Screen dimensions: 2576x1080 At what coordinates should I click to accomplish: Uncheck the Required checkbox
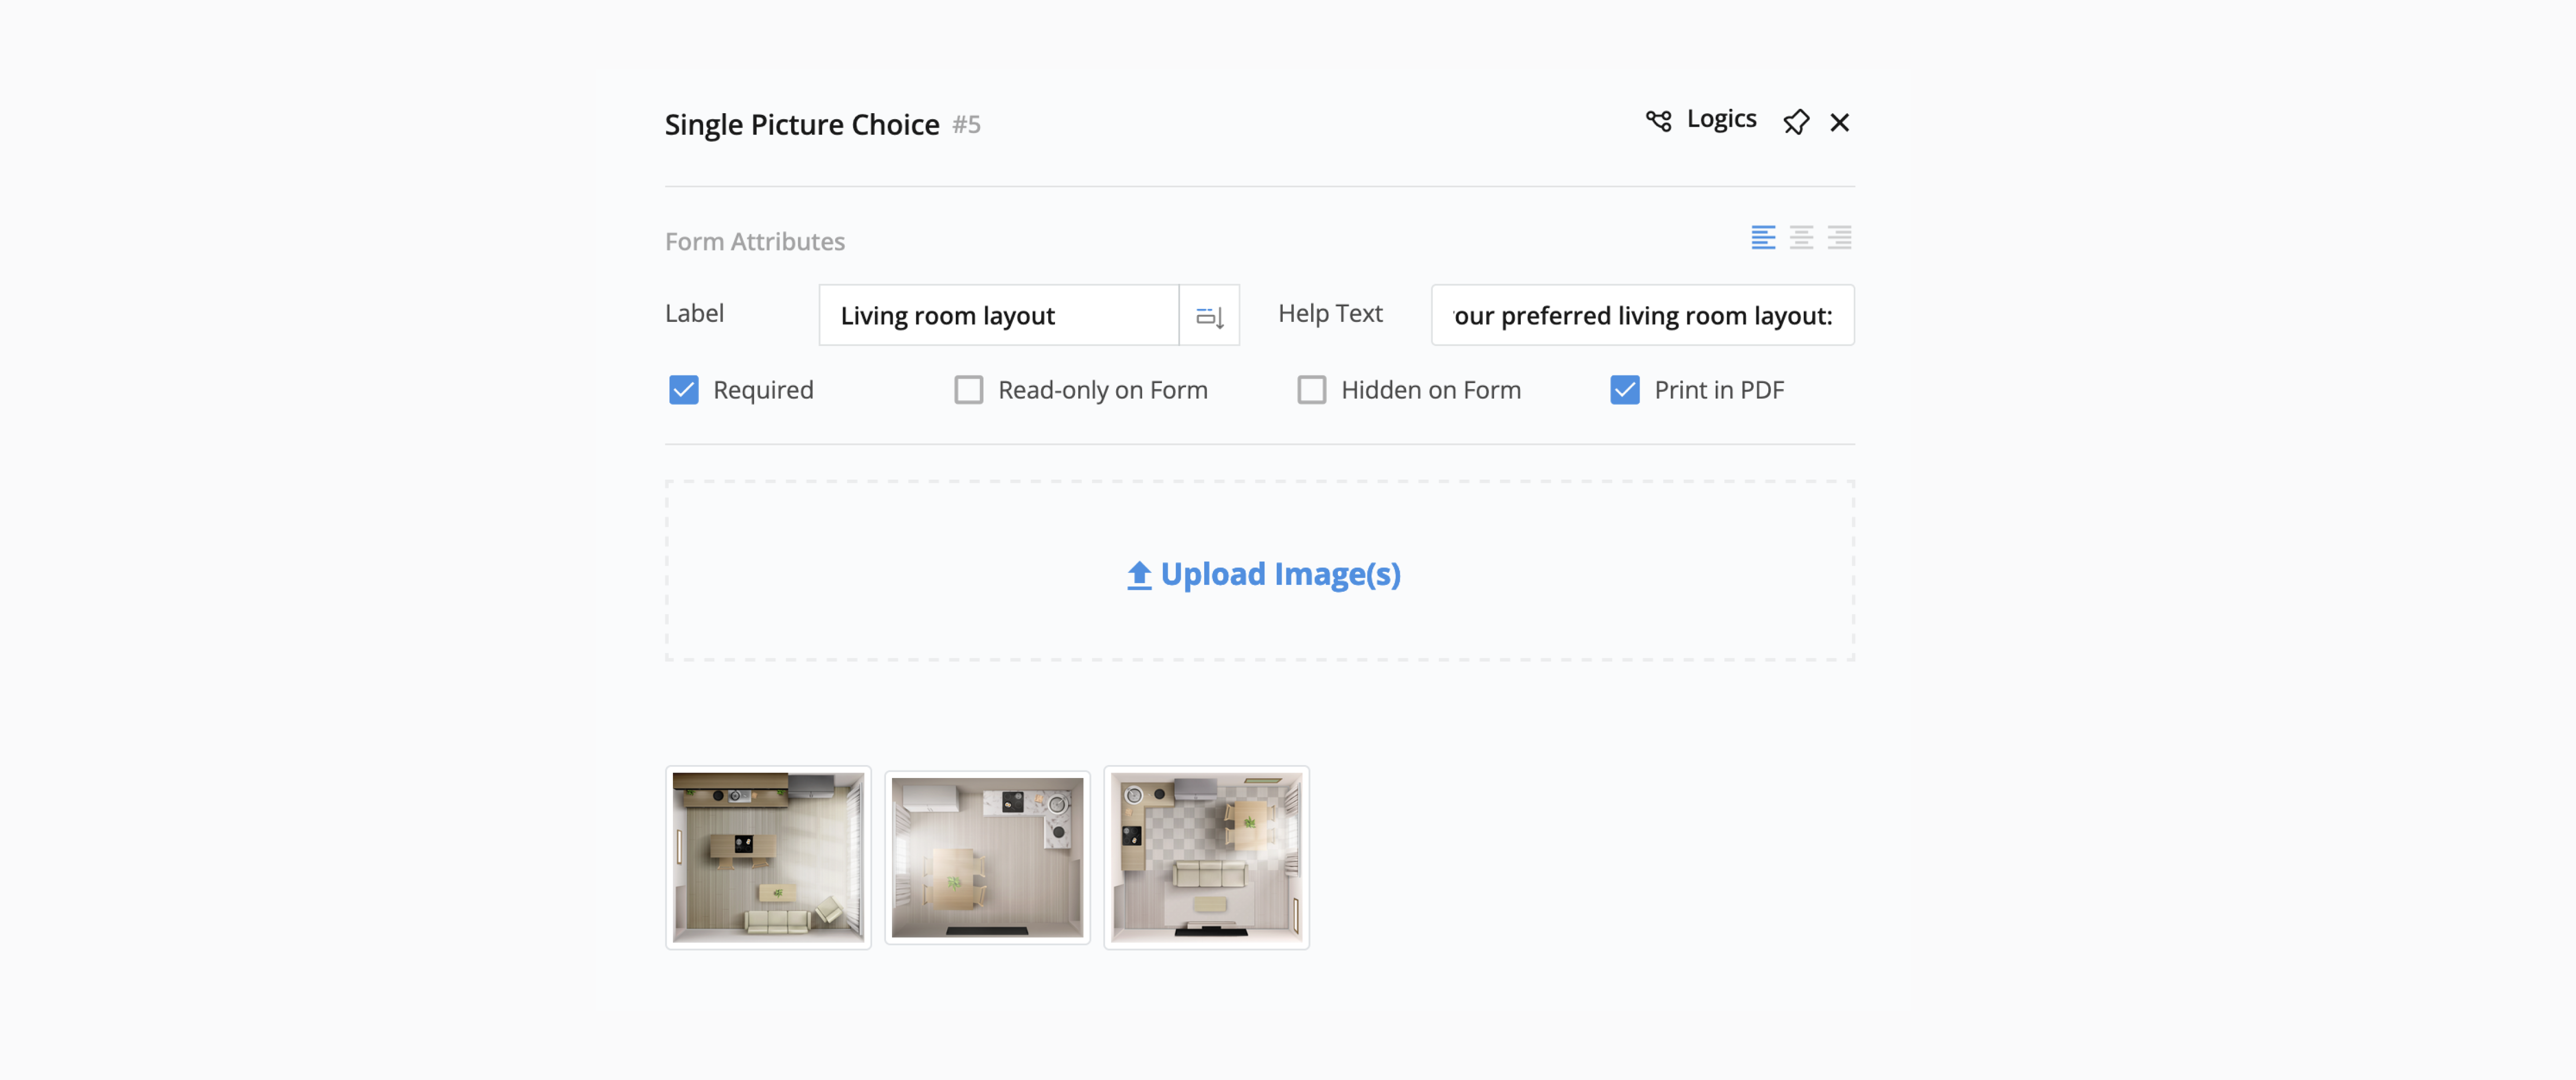(x=684, y=390)
